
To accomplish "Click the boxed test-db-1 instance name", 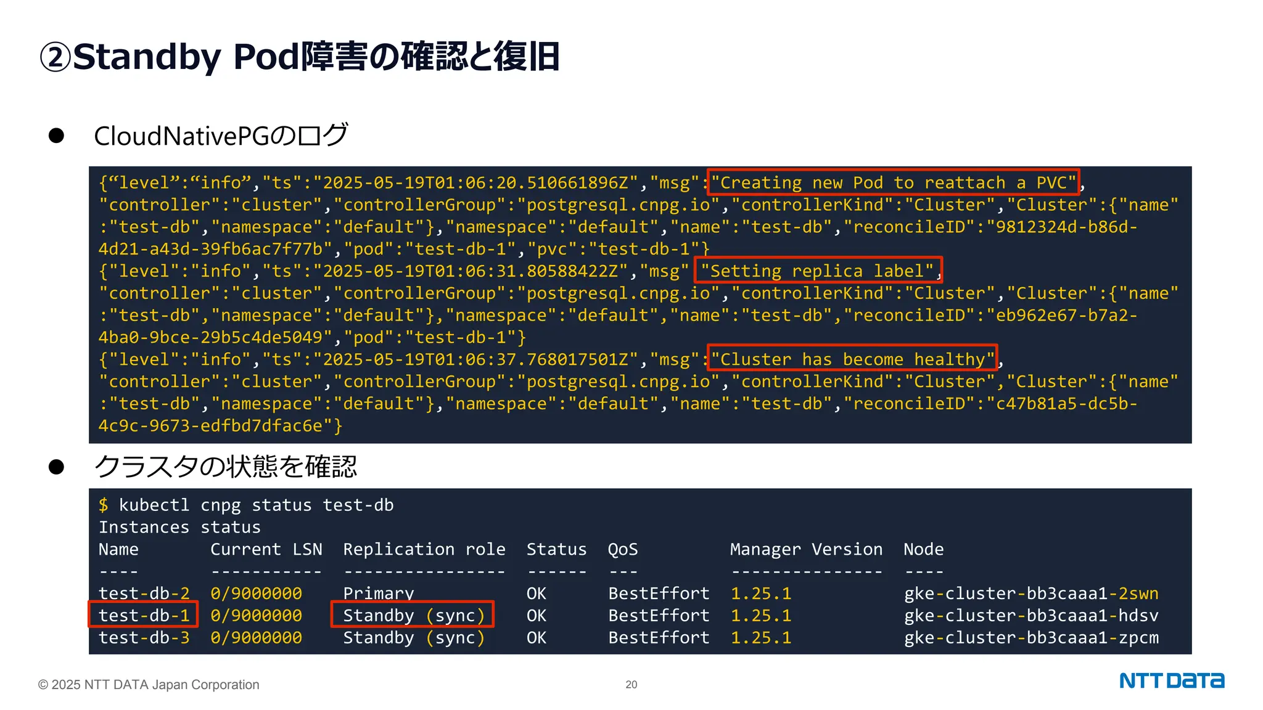I will click(x=144, y=615).
